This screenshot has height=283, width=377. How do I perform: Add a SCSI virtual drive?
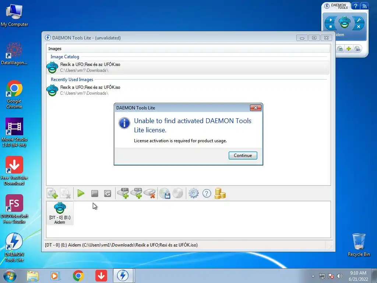click(x=136, y=193)
